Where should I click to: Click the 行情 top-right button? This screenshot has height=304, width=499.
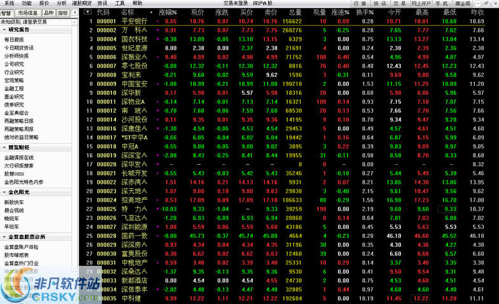(x=360, y=4)
